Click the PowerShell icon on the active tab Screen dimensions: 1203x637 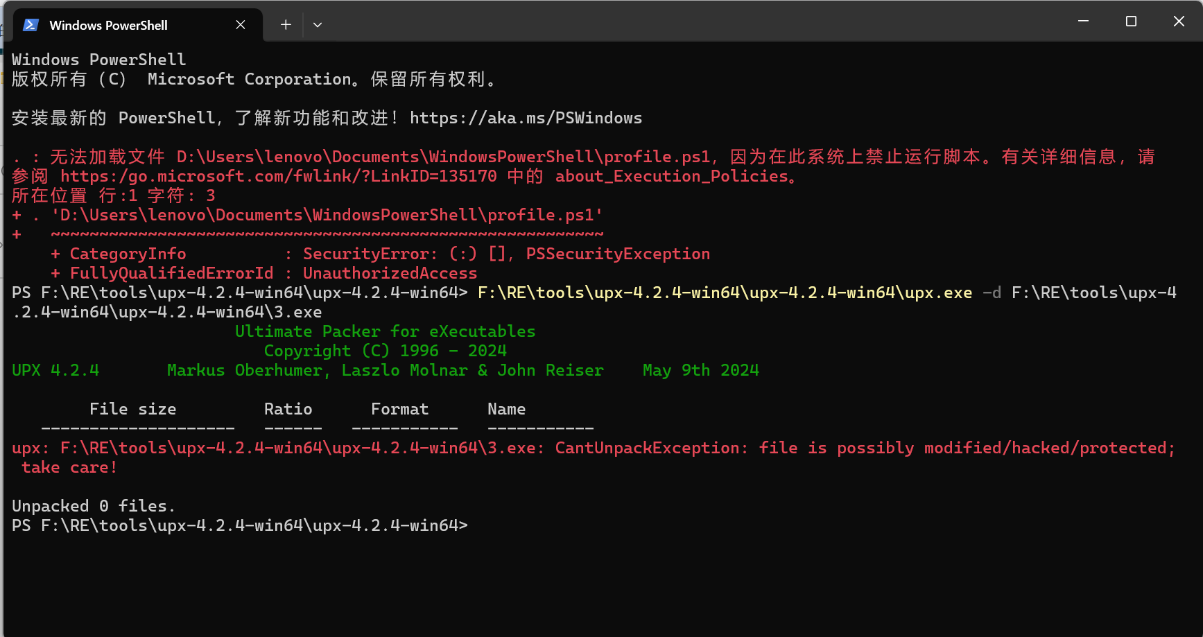(30, 24)
